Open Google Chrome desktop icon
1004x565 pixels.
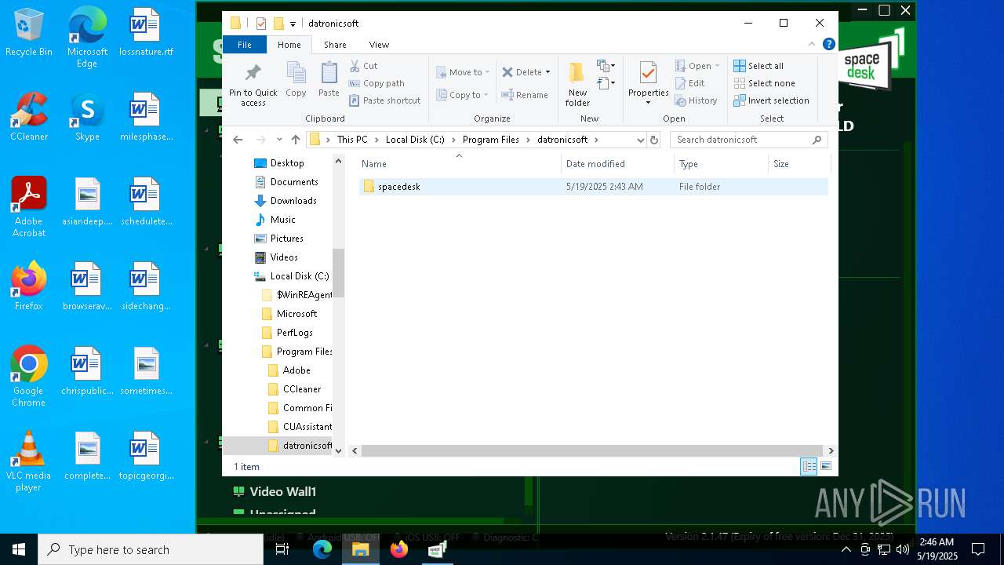tap(28, 377)
